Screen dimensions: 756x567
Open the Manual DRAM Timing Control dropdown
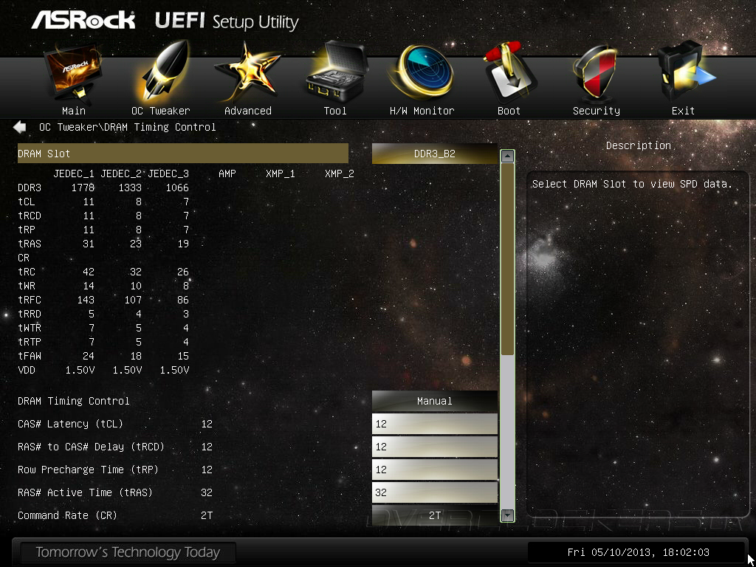click(x=434, y=401)
